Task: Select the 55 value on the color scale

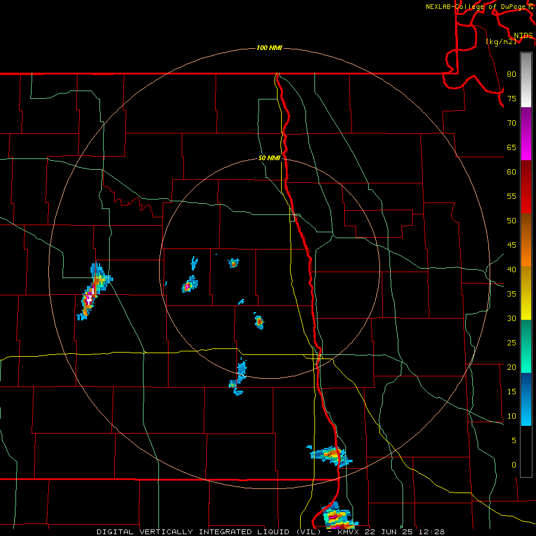Action: point(512,196)
